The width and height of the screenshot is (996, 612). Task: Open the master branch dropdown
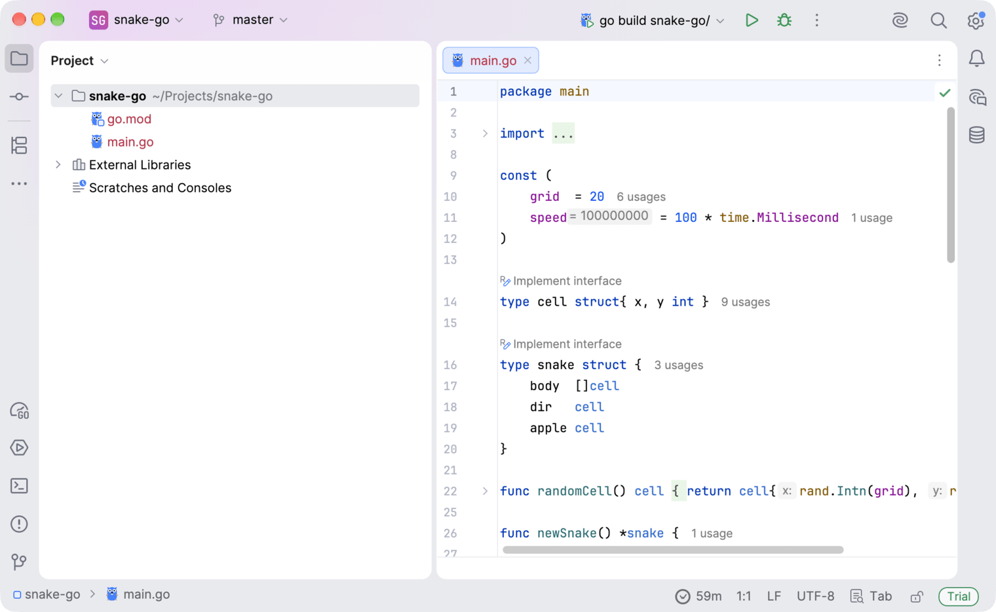tap(250, 20)
